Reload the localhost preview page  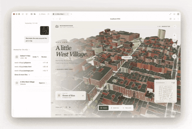pos(60,19)
